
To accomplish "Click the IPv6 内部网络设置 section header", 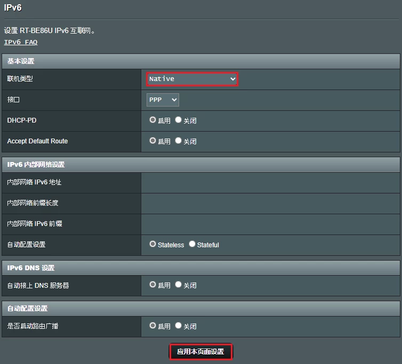I will tap(36, 165).
